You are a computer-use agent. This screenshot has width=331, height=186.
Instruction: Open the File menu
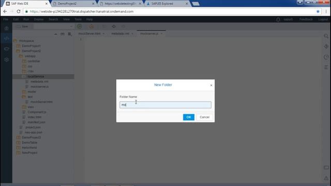point(6,19)
